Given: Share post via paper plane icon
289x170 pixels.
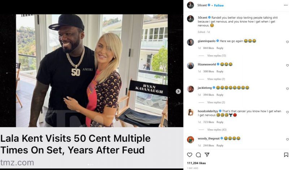Looking at the screenshot, I should point(207,154).
